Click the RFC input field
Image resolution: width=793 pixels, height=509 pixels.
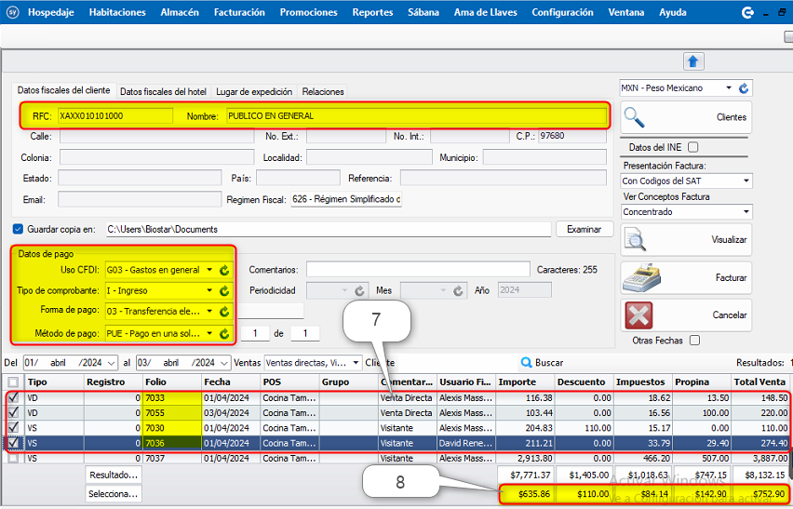pos(115,115)
